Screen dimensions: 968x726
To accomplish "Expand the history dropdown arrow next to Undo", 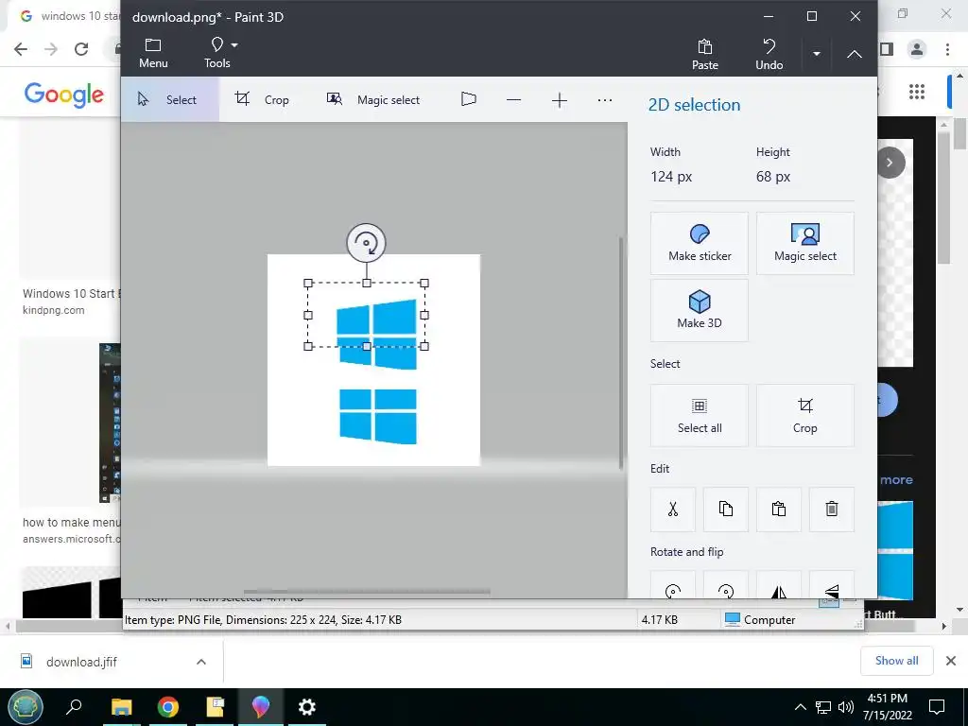I will [x=816, y=54].
